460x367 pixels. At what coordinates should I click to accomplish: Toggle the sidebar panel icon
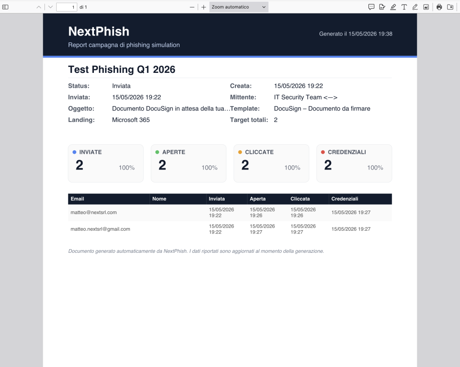pyautogui.click(x=5, y=7)
